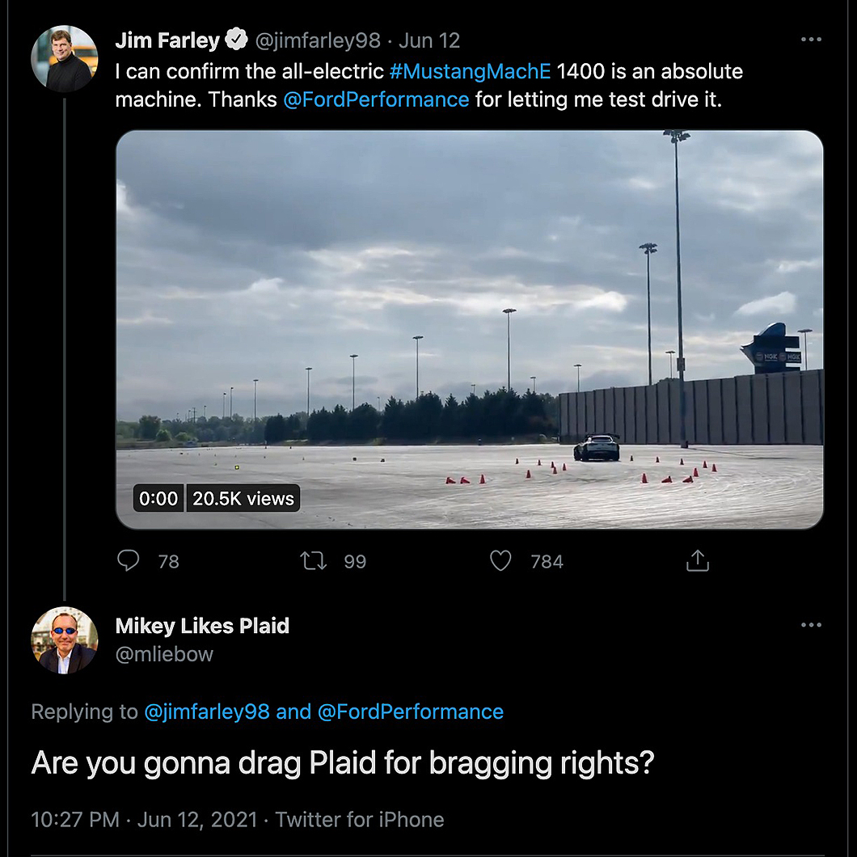Click the @jimfarley98 link in Replying to line
This screenshot has width=857, height=857.
(x=207, y=711)
